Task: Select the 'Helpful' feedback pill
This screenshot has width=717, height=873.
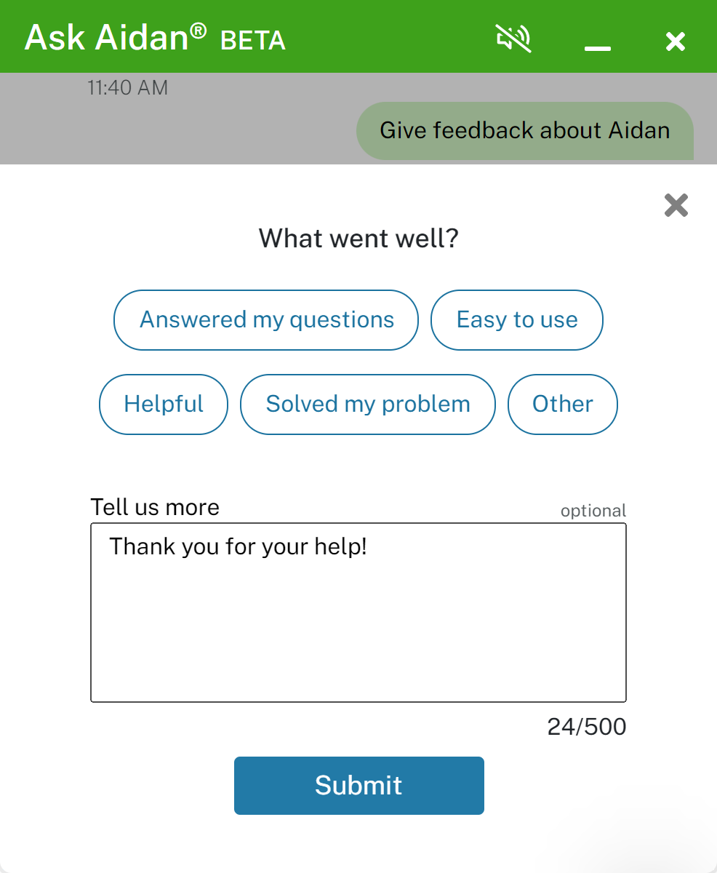Action: [163, 404]
